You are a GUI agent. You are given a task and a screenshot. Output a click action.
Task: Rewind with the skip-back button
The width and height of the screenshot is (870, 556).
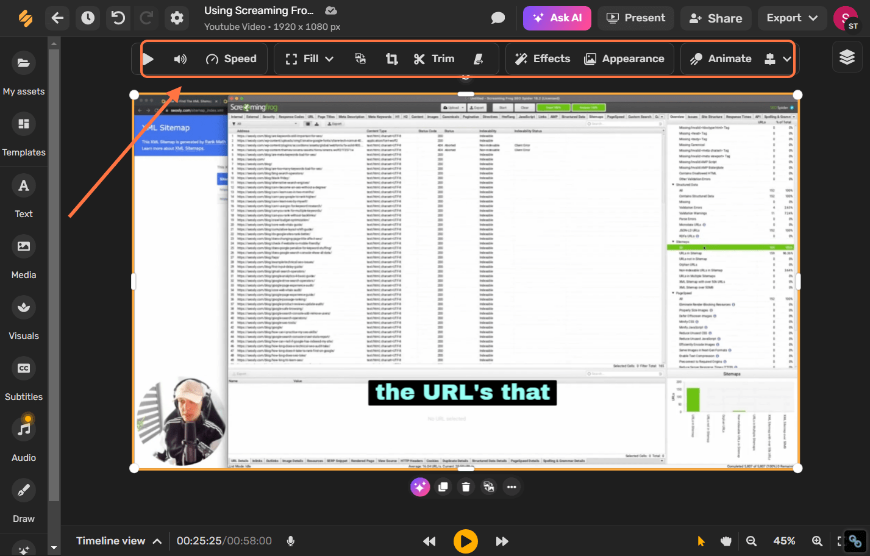pos(429,541)
